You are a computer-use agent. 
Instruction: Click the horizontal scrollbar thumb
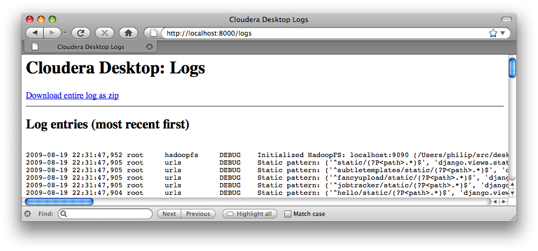pyautogui.click(x=59, y=201)
